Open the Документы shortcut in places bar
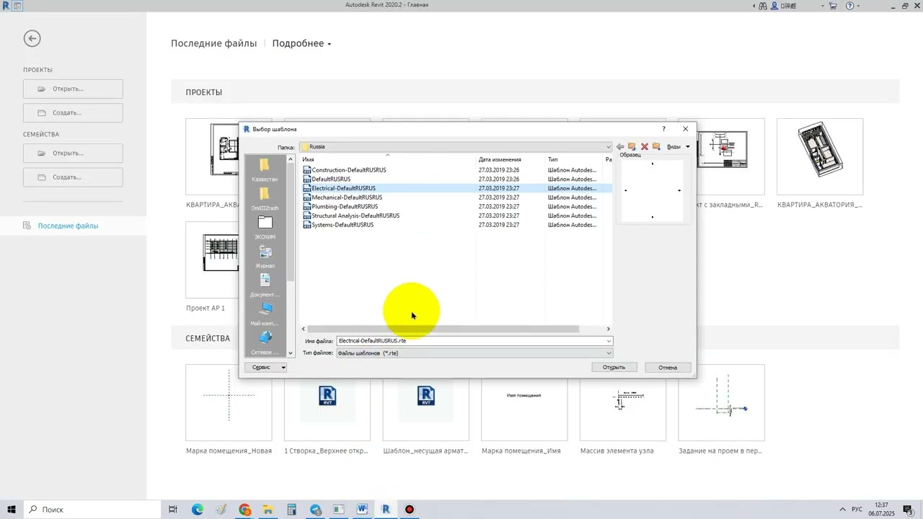Screen dimensions: 923x519 coord(265,285)
